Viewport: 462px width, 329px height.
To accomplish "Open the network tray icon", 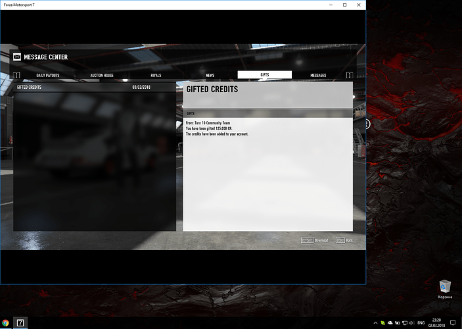I will point(405,323).
